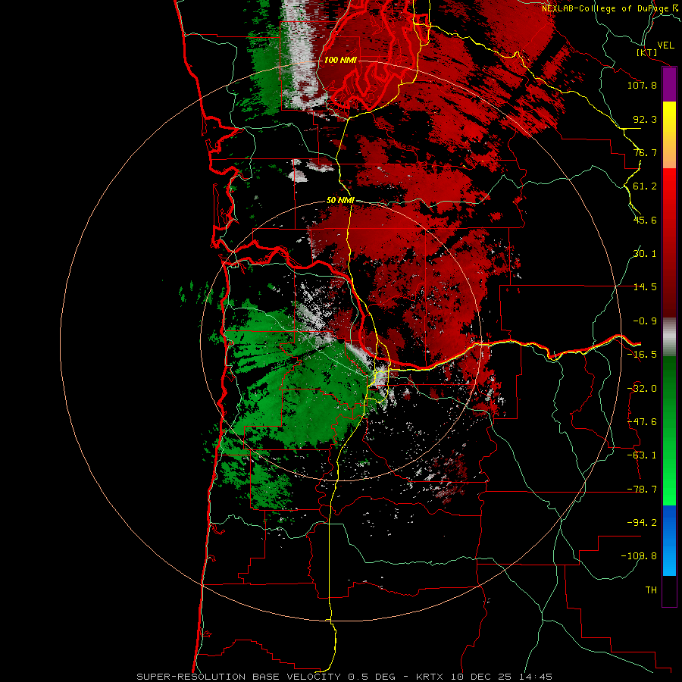Viewport: 682px width, 682px height.
Task: Select the -109.8 value on velocity scale
Action: (x=639, y=556)
